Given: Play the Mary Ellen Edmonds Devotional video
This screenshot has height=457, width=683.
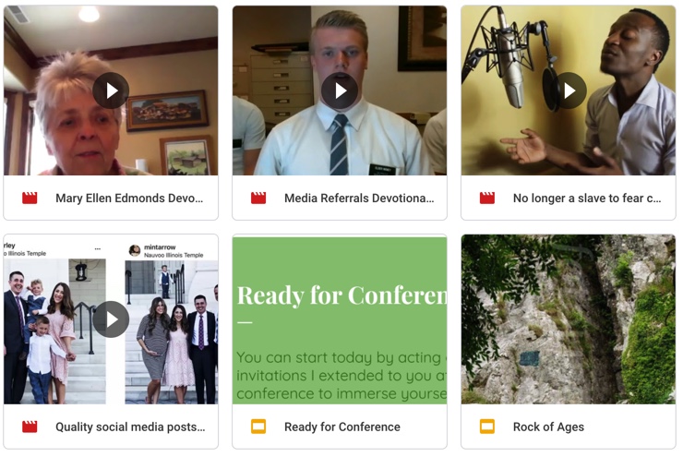Looking at the screenshot, I should [111, 90].
